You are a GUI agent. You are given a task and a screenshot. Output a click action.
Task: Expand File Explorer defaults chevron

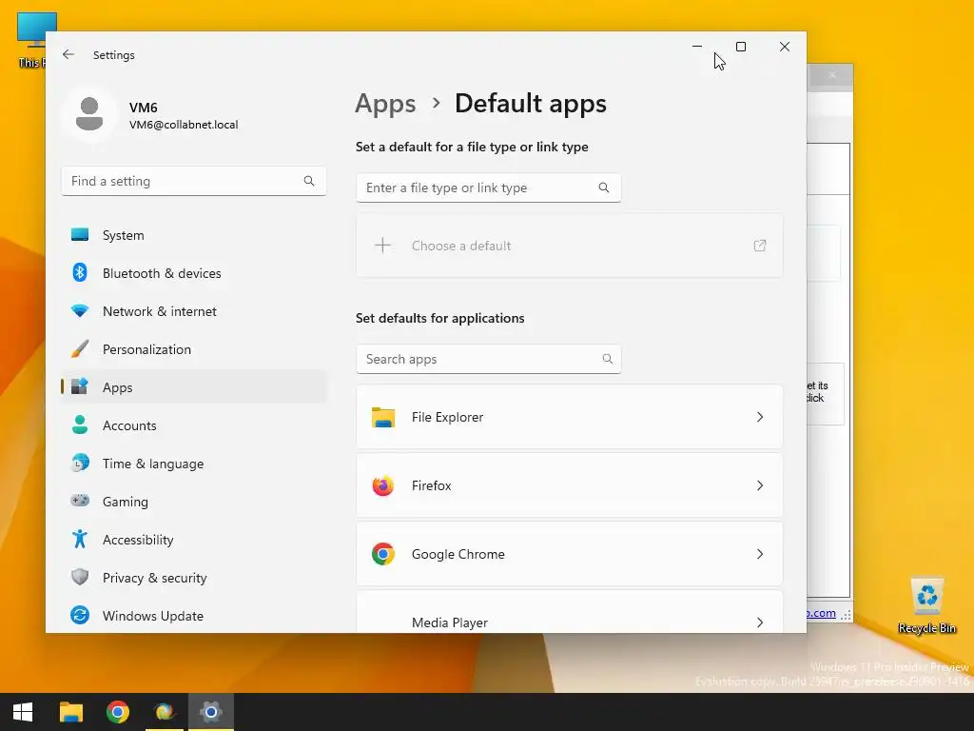point(760,417)
